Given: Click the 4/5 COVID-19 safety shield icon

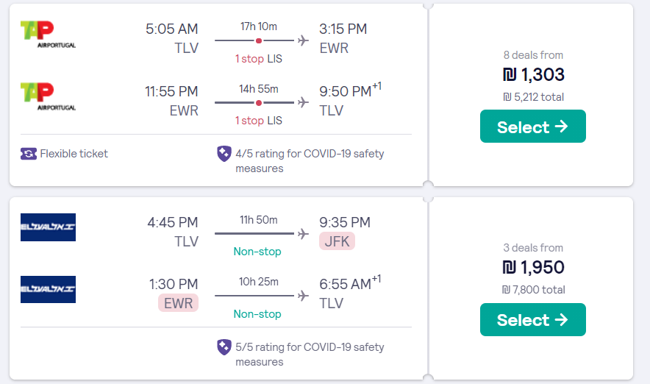Looking at the screenshot, I should (224, 154).
